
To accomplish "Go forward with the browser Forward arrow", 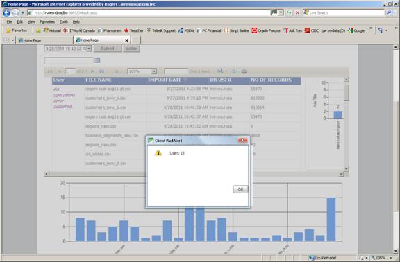I will point(16,12).
